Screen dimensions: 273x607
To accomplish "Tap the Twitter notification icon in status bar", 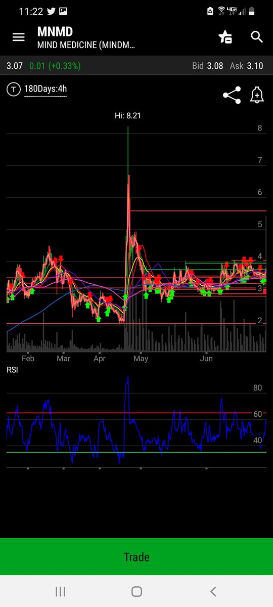I will tap(51, 11).
